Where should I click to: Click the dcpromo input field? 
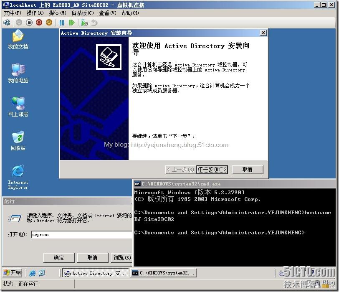tap(81, 235)
